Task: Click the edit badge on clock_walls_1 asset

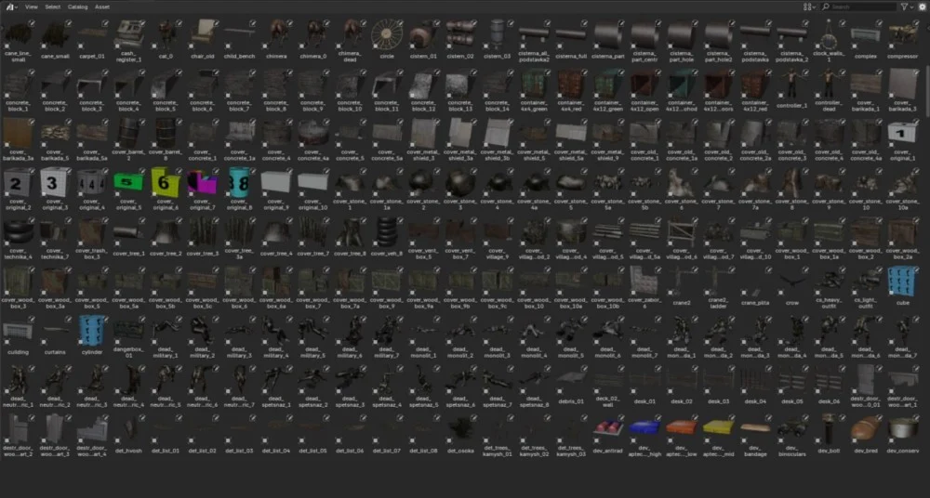Action: [840, 21]
